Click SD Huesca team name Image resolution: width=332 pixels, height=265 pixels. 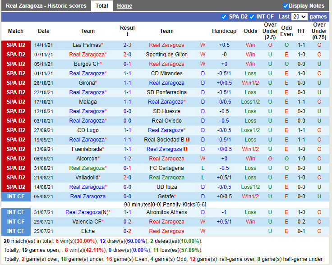click(166, 111)
